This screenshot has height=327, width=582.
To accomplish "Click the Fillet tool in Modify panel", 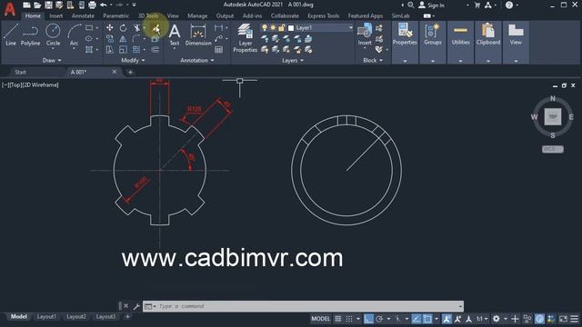I will click(136, 38).
